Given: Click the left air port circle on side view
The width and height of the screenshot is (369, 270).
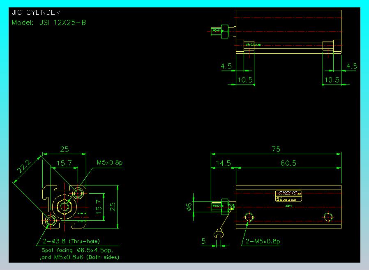Looking at the screenshot, I should (x=248, y=217).
